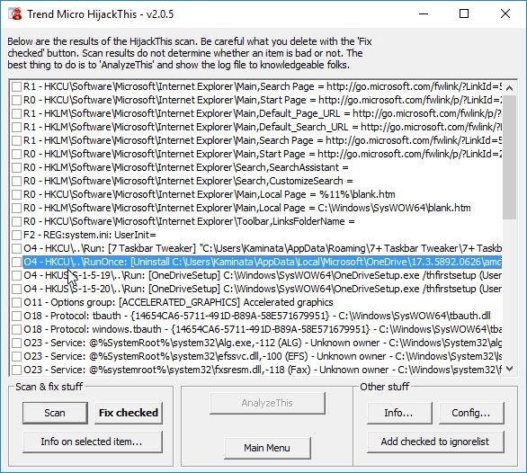Check the highlighted RunOnce OneDrive uninstall checkbox
Screen dimensions: 527x473
coord(16,262)
